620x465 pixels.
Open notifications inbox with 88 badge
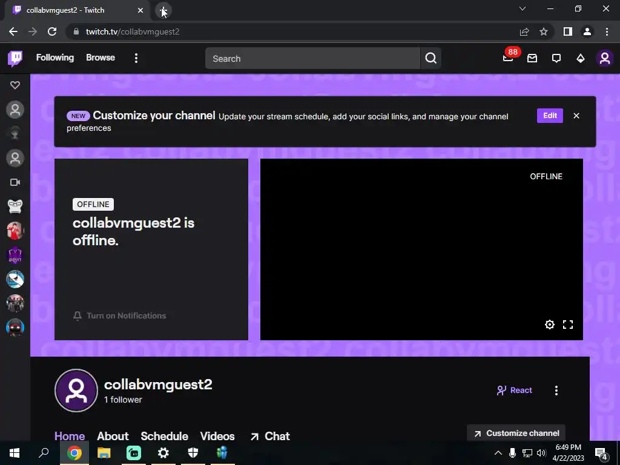coord(508,59)
